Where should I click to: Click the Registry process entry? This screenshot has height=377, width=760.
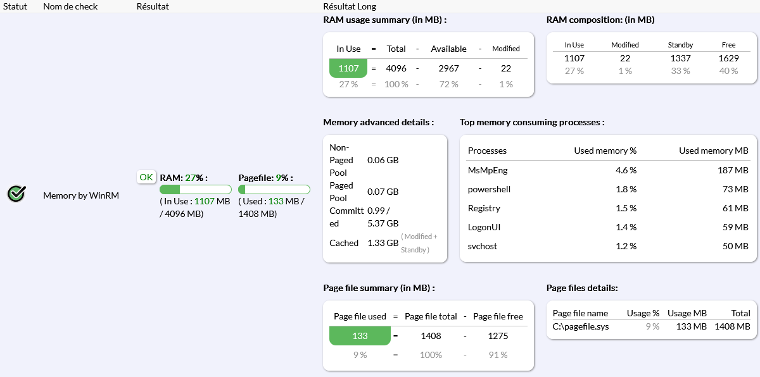pyautogui.click(x=484, y=208)
